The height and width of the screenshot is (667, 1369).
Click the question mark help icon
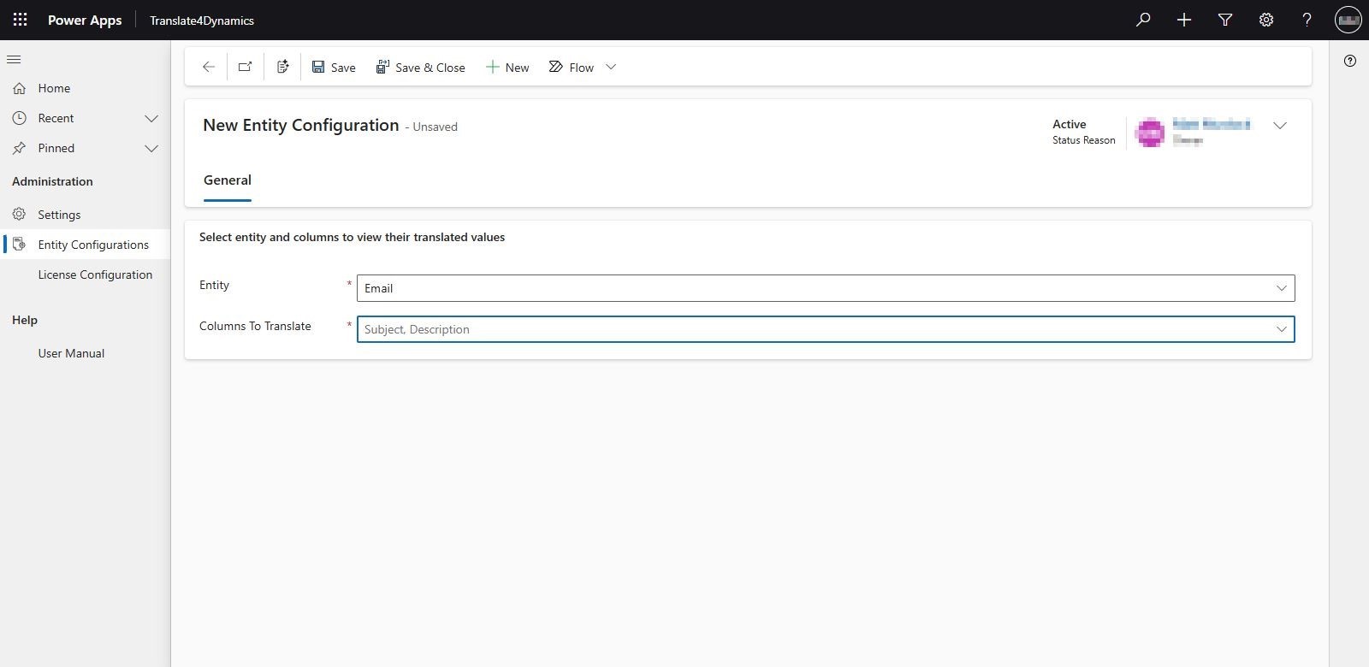[x=1307, y=20]
